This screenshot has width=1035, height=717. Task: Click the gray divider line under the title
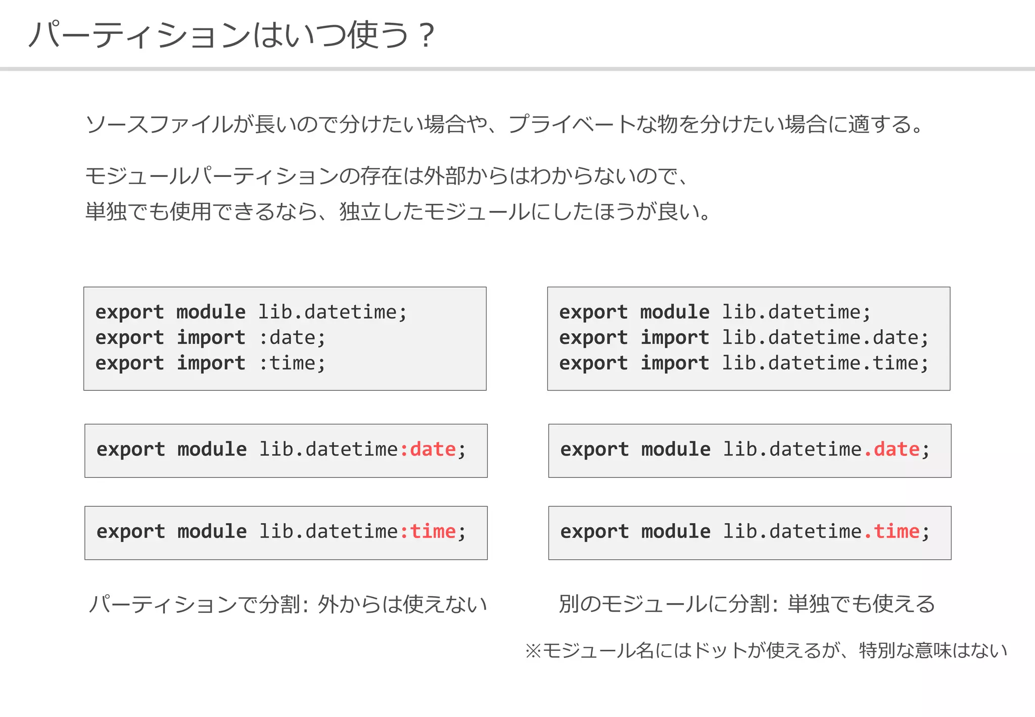tap(517, 69)
